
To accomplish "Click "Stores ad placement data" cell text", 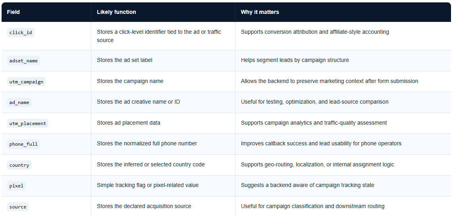I will point(128,123).
